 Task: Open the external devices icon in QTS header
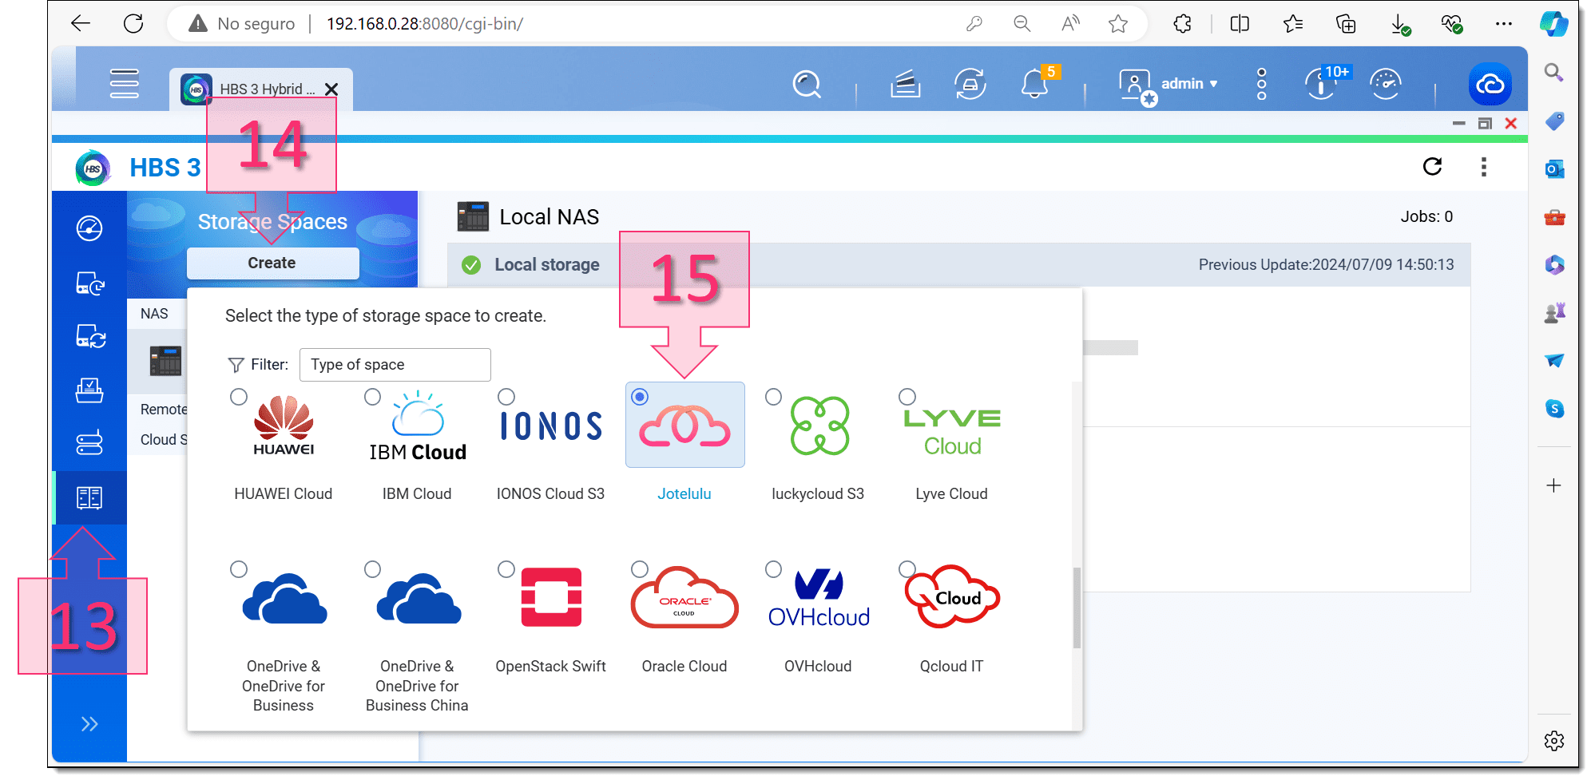[x=970, y=84]
